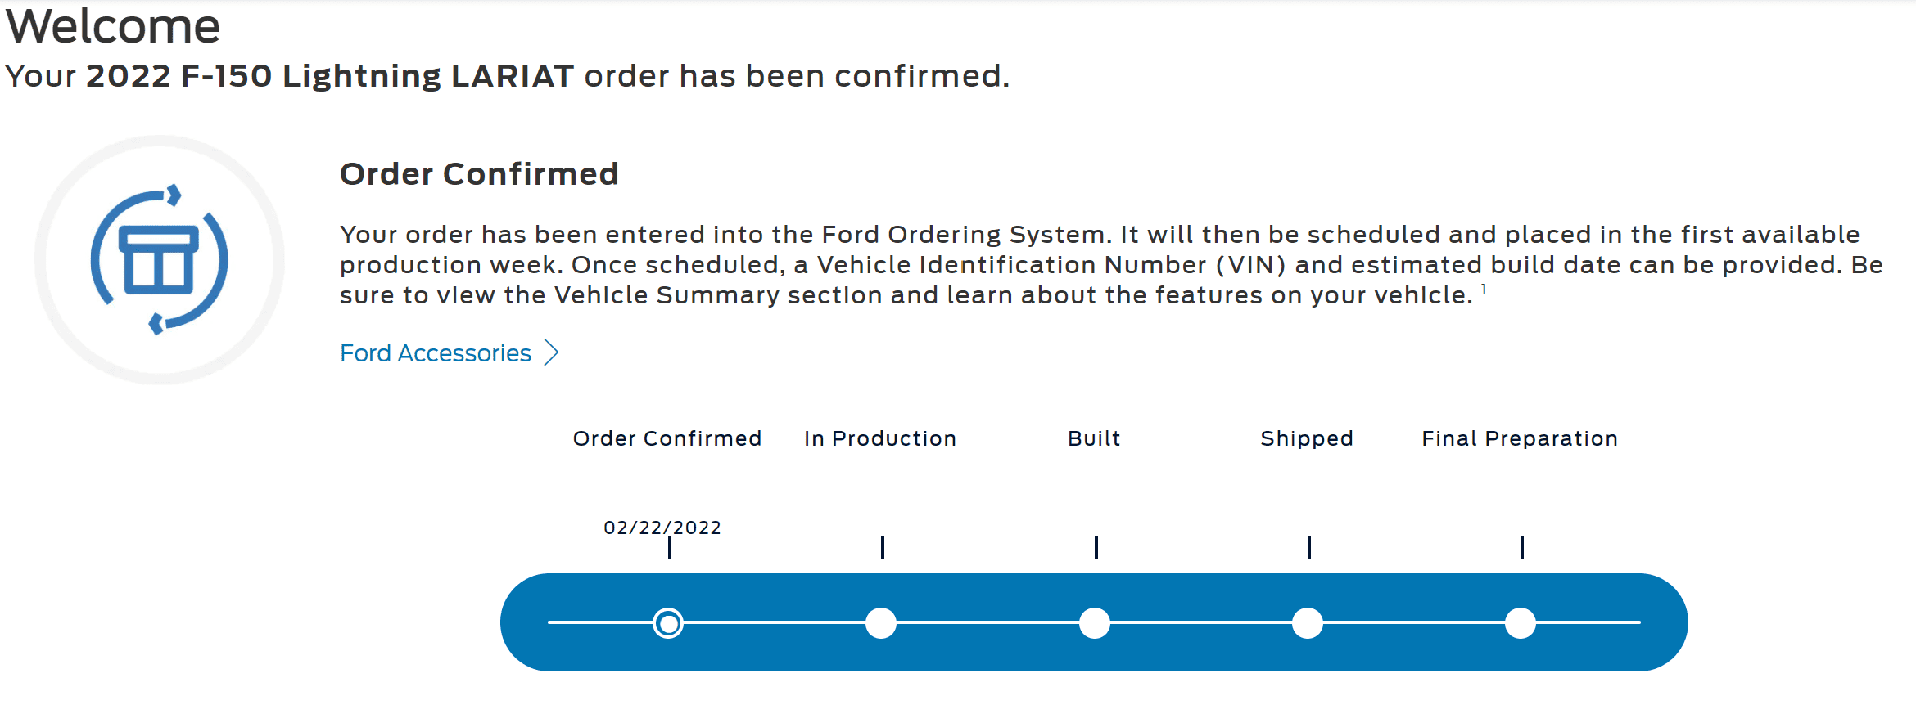
Task: Click the tick mark under In Production
Action: point(883,546)
